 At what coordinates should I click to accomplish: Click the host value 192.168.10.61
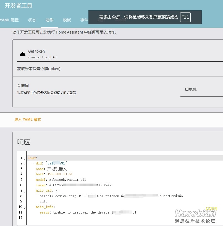pos(60,174)
